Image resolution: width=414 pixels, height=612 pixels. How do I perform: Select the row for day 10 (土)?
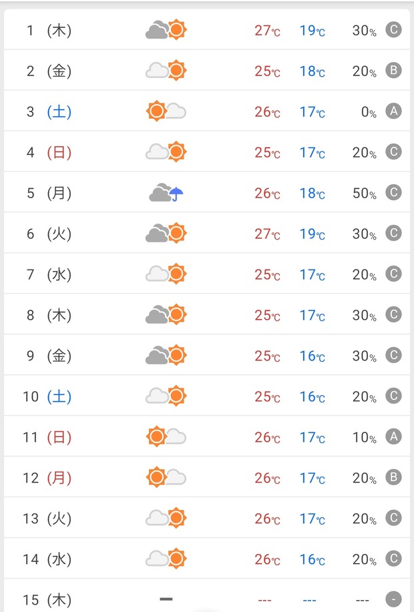[x=207, y=396]
